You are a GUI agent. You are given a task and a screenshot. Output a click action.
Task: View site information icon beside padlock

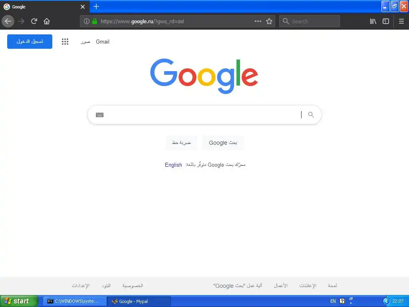(x=87, y=21)
